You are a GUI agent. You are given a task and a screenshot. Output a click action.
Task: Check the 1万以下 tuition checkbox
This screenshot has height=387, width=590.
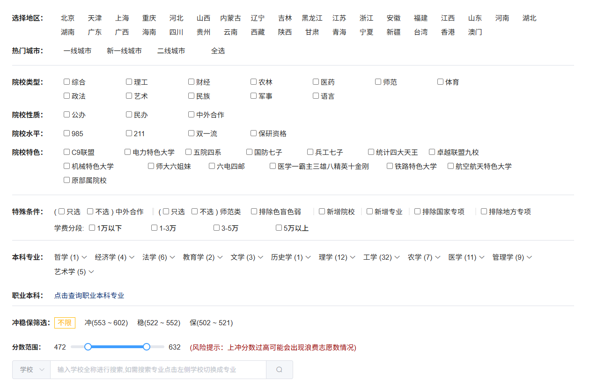92,228
